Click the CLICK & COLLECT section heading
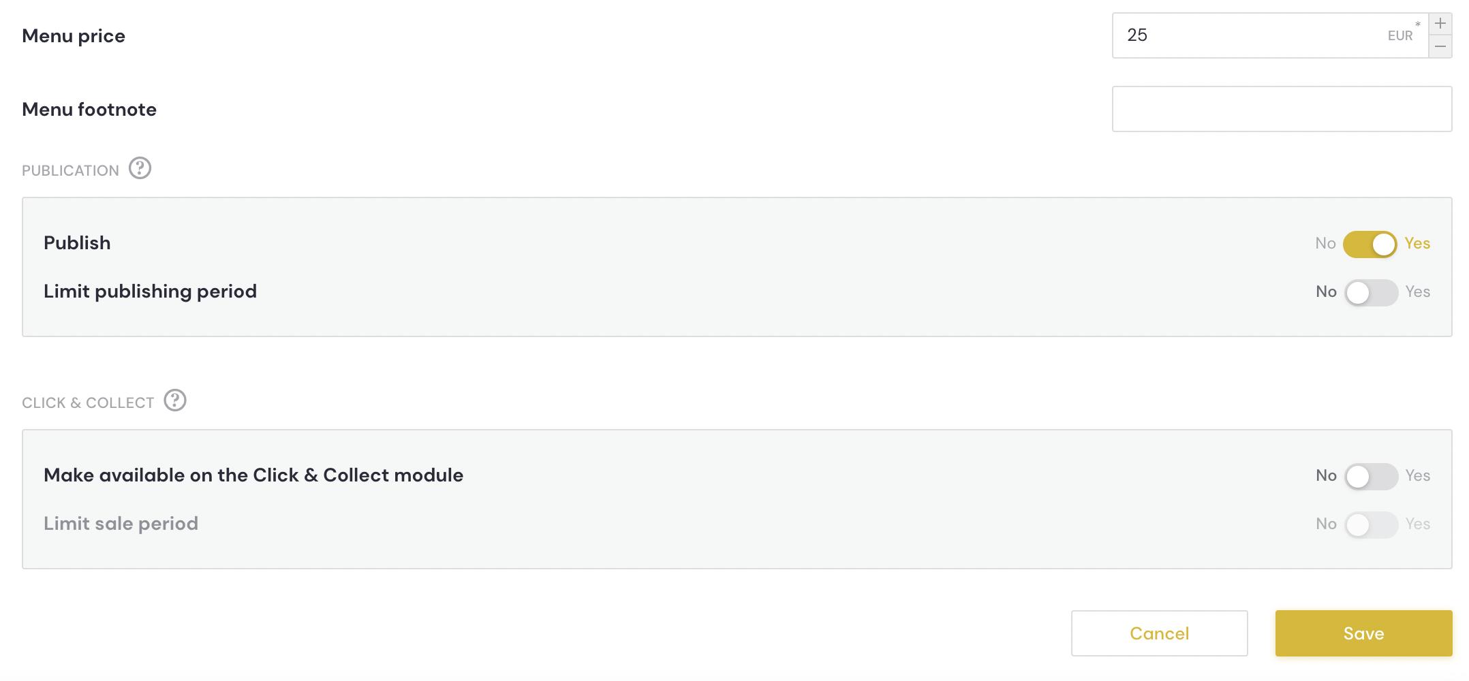This screenshot has width=1469, height=681. [x=88, y=403]
